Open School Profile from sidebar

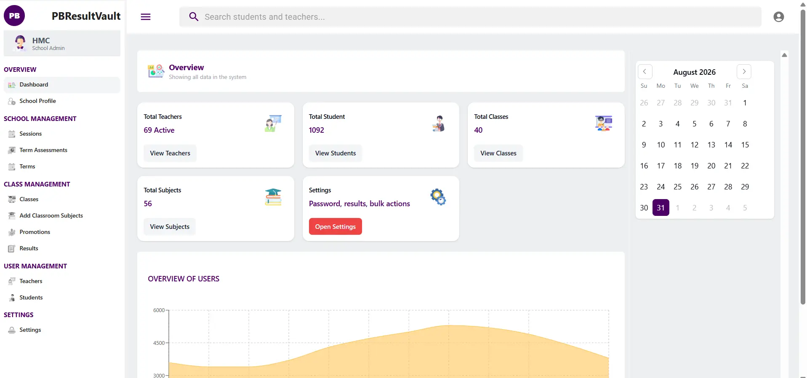coord(62,101)
